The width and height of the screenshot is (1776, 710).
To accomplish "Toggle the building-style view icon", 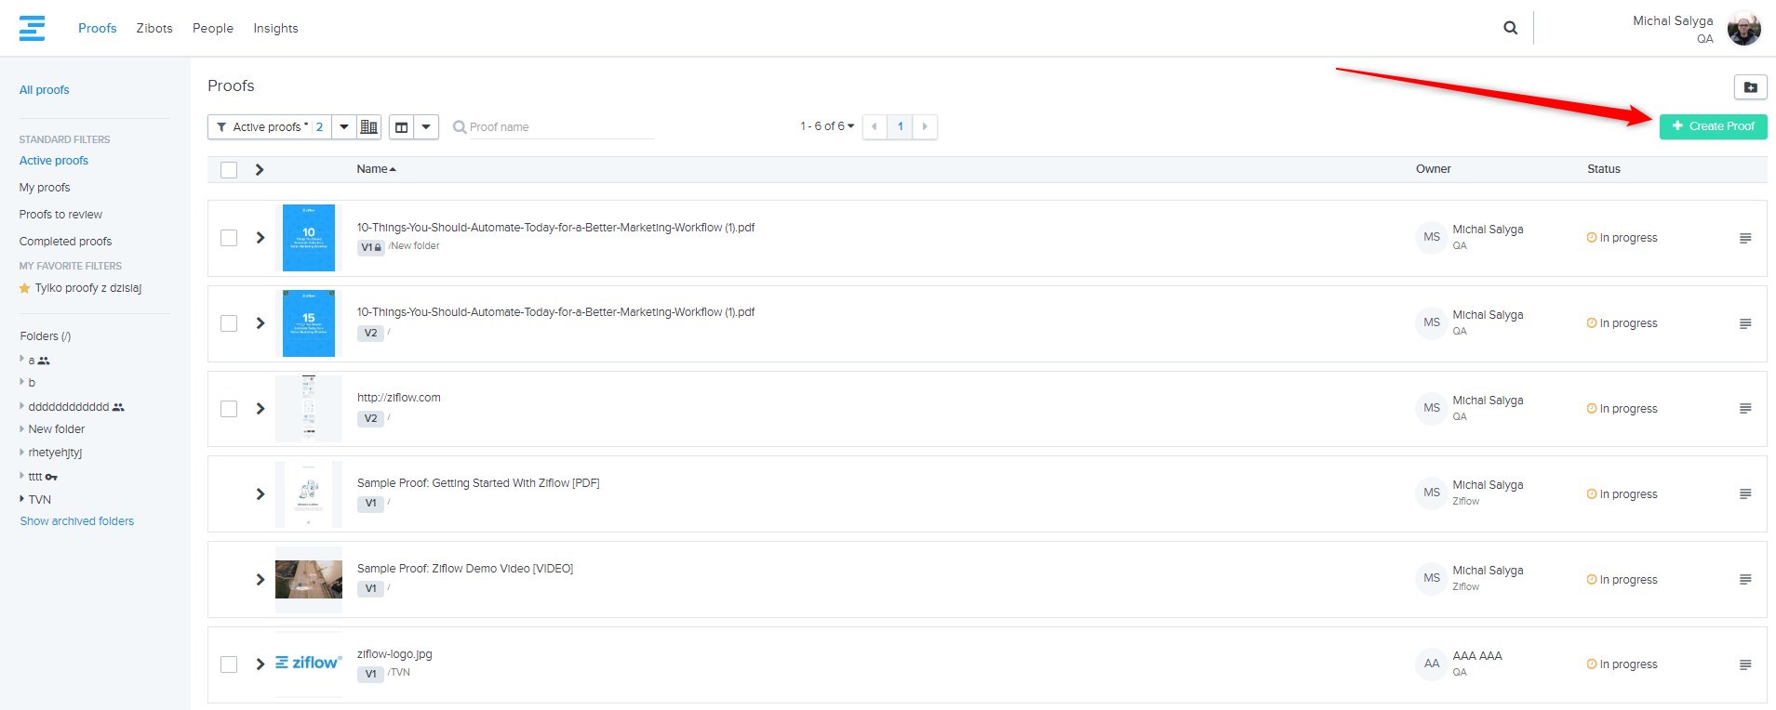I will click(x=369, y=126).
